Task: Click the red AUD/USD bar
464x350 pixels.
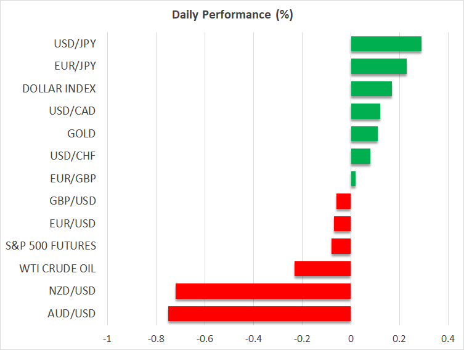Action: point(259,314)
